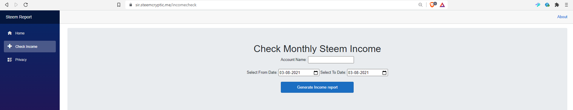This screenshot has width=573, height=110.
Task: Open the extensions puzzle piece menu
Action: (x=557, y=5)
